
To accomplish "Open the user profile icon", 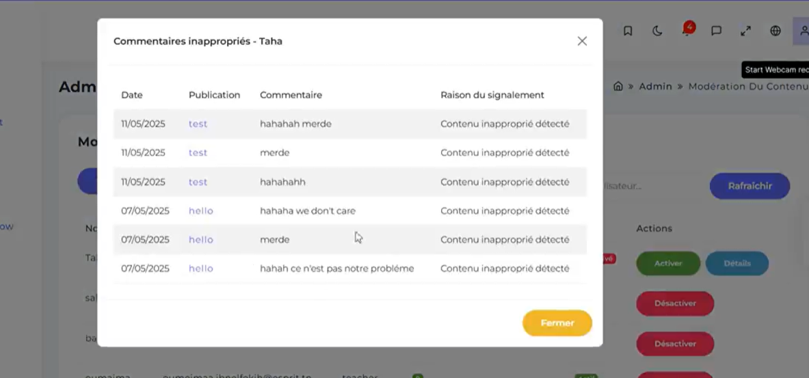I will coord(801,31).
